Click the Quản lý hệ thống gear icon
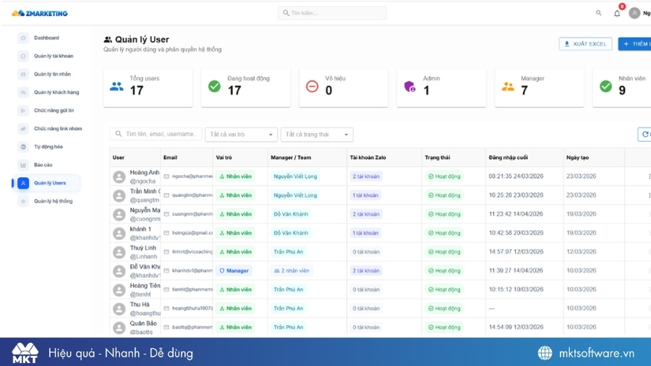Screen dimensions: 651x366 pyautogui.click(x=23, y=201)
